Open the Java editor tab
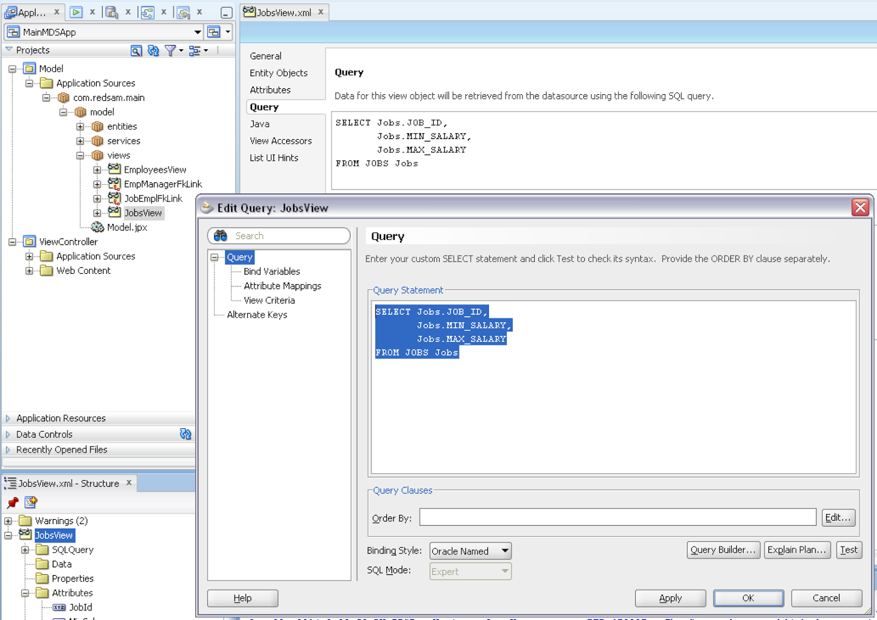The image size is (877, 620). [x=260, y=124]
